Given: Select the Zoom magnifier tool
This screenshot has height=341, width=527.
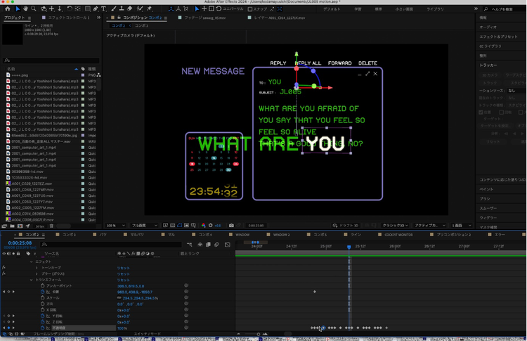Looking at the screenshot, I should [34, 9].
